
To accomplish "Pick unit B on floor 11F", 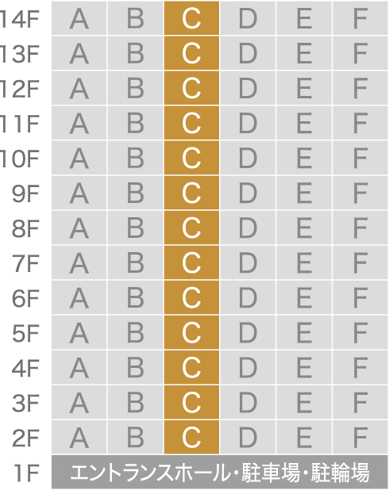I will tap(136, 123).
